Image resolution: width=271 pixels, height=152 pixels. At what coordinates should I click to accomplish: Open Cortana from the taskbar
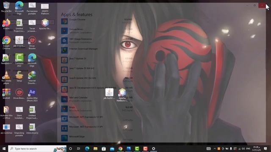(x=70, y=149)
